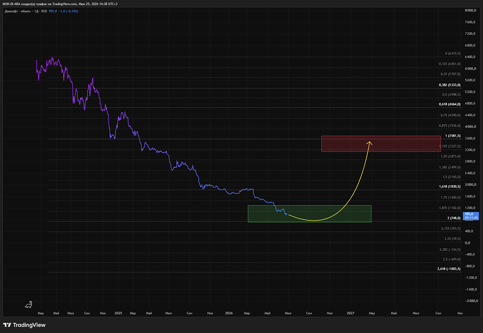Select the green rectangle accumulation zone
483x333 pixels.
[310, 213]
